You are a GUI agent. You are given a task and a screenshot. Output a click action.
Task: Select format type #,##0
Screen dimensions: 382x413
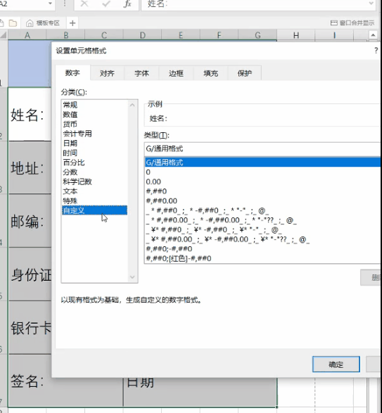(262, 191)
